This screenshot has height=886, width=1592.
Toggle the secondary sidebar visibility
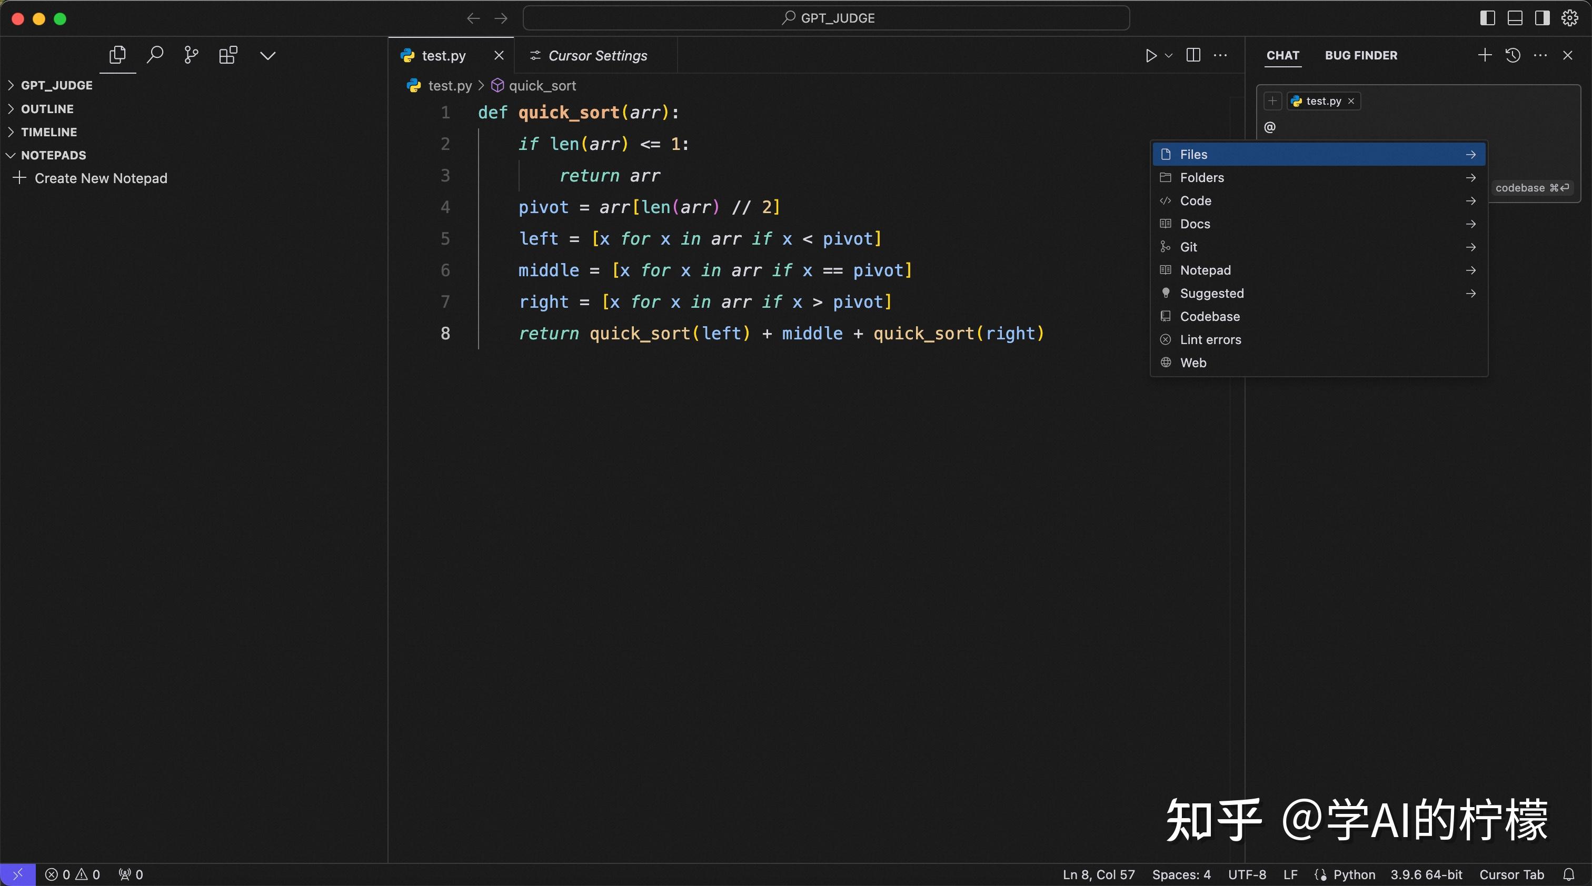pyautogui.click(x=1541, y=18)
